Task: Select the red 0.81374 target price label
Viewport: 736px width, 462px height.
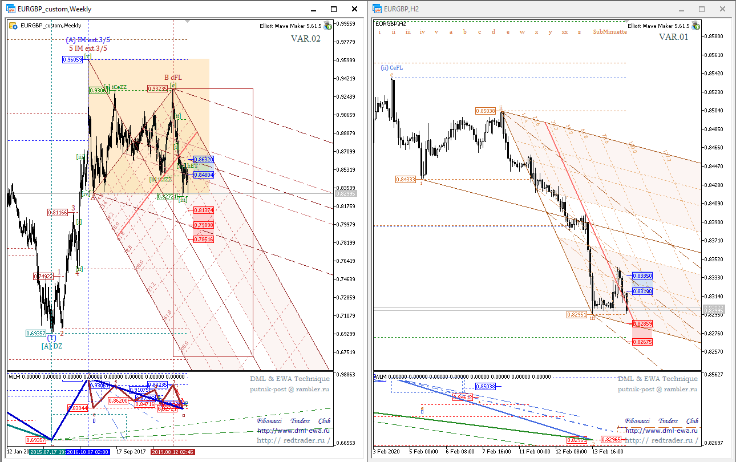Action: point(204,210)
